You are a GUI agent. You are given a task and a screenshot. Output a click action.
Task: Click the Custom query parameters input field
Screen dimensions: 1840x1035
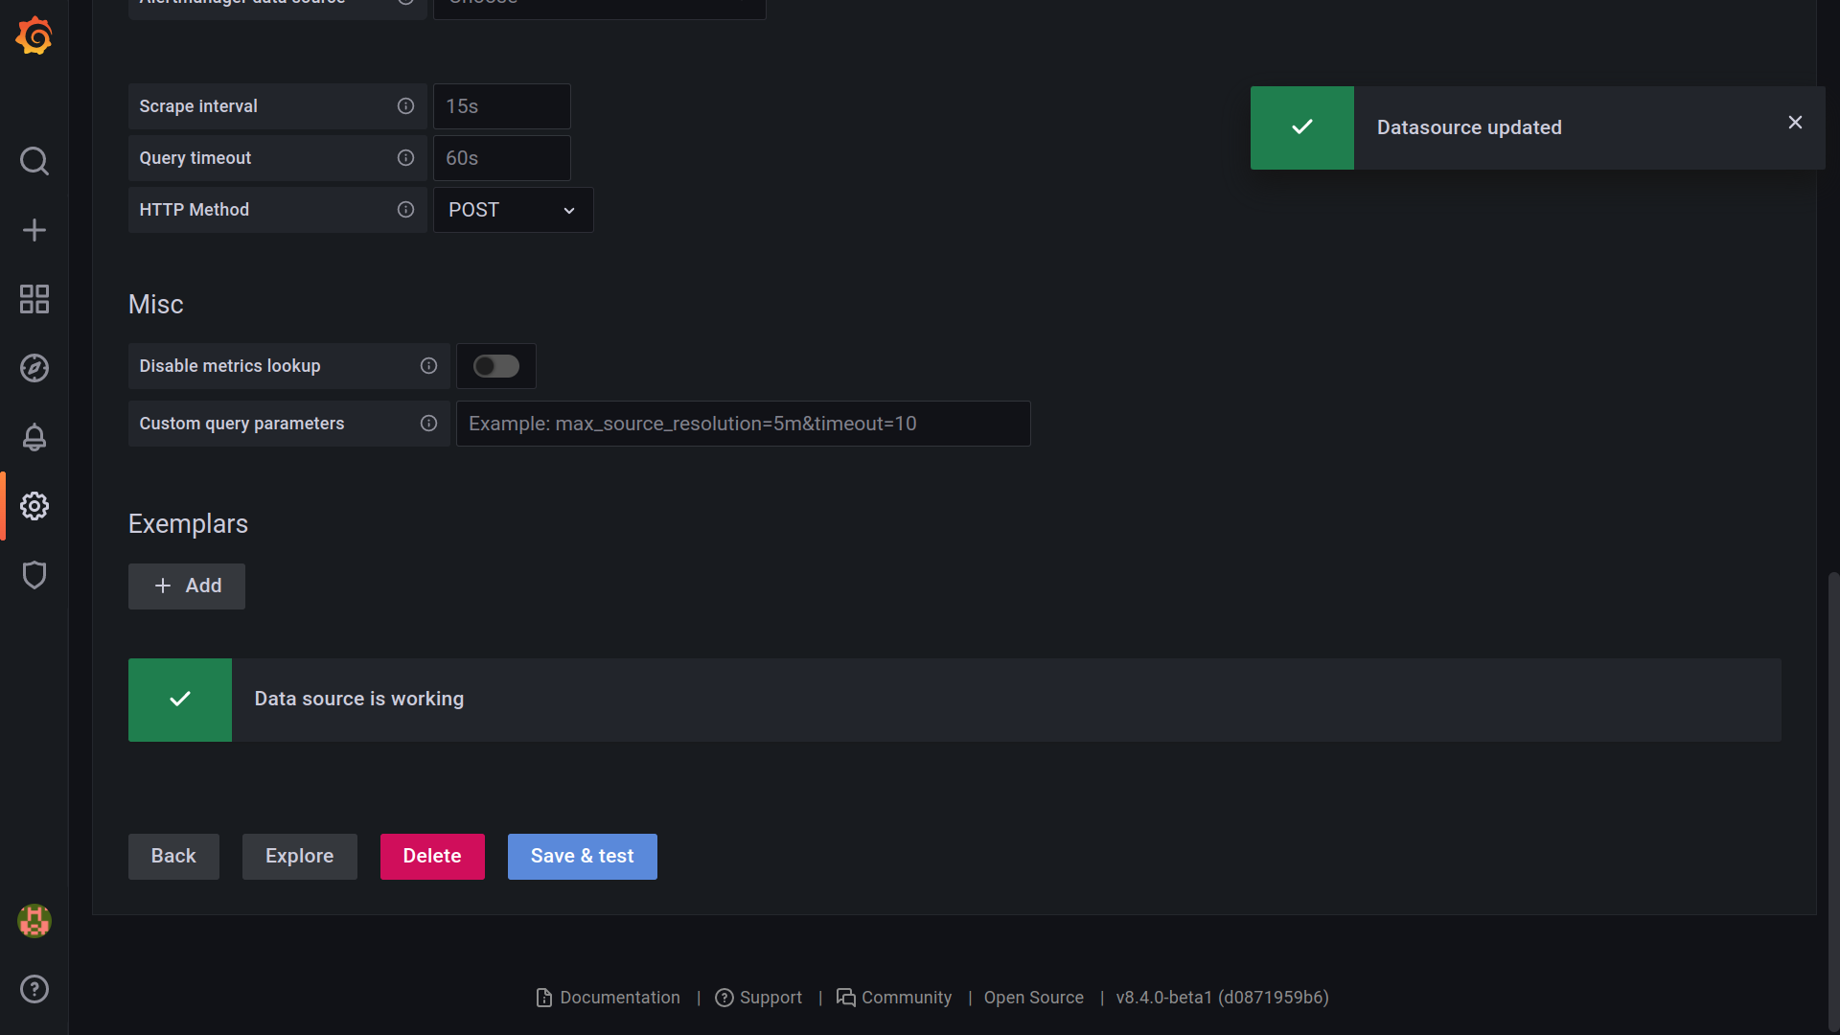click(x=743, y=424)
